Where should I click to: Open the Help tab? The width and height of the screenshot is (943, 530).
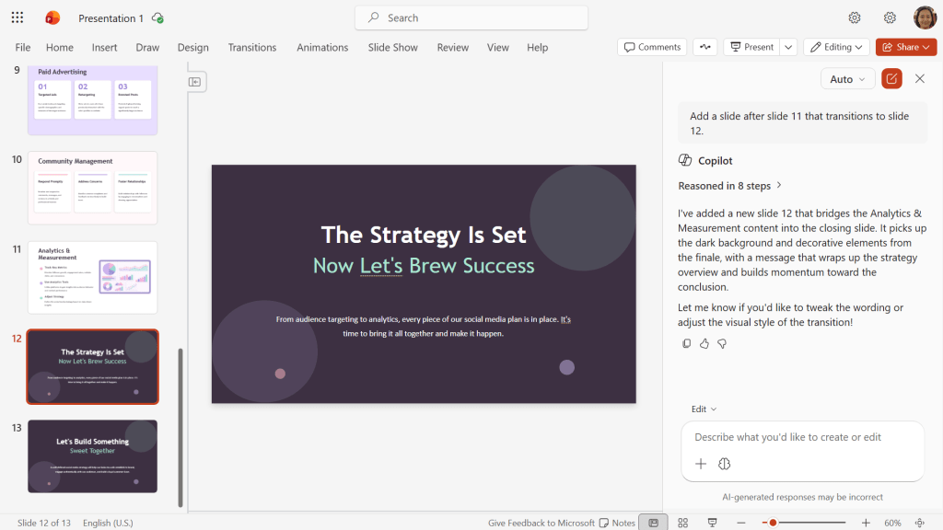pos(538,48)
